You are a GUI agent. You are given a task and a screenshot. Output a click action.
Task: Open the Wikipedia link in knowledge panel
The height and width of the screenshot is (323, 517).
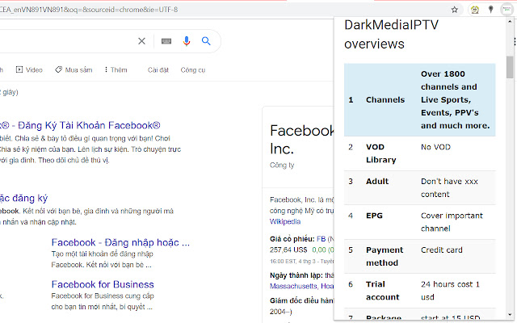click(x=285, y=221)
